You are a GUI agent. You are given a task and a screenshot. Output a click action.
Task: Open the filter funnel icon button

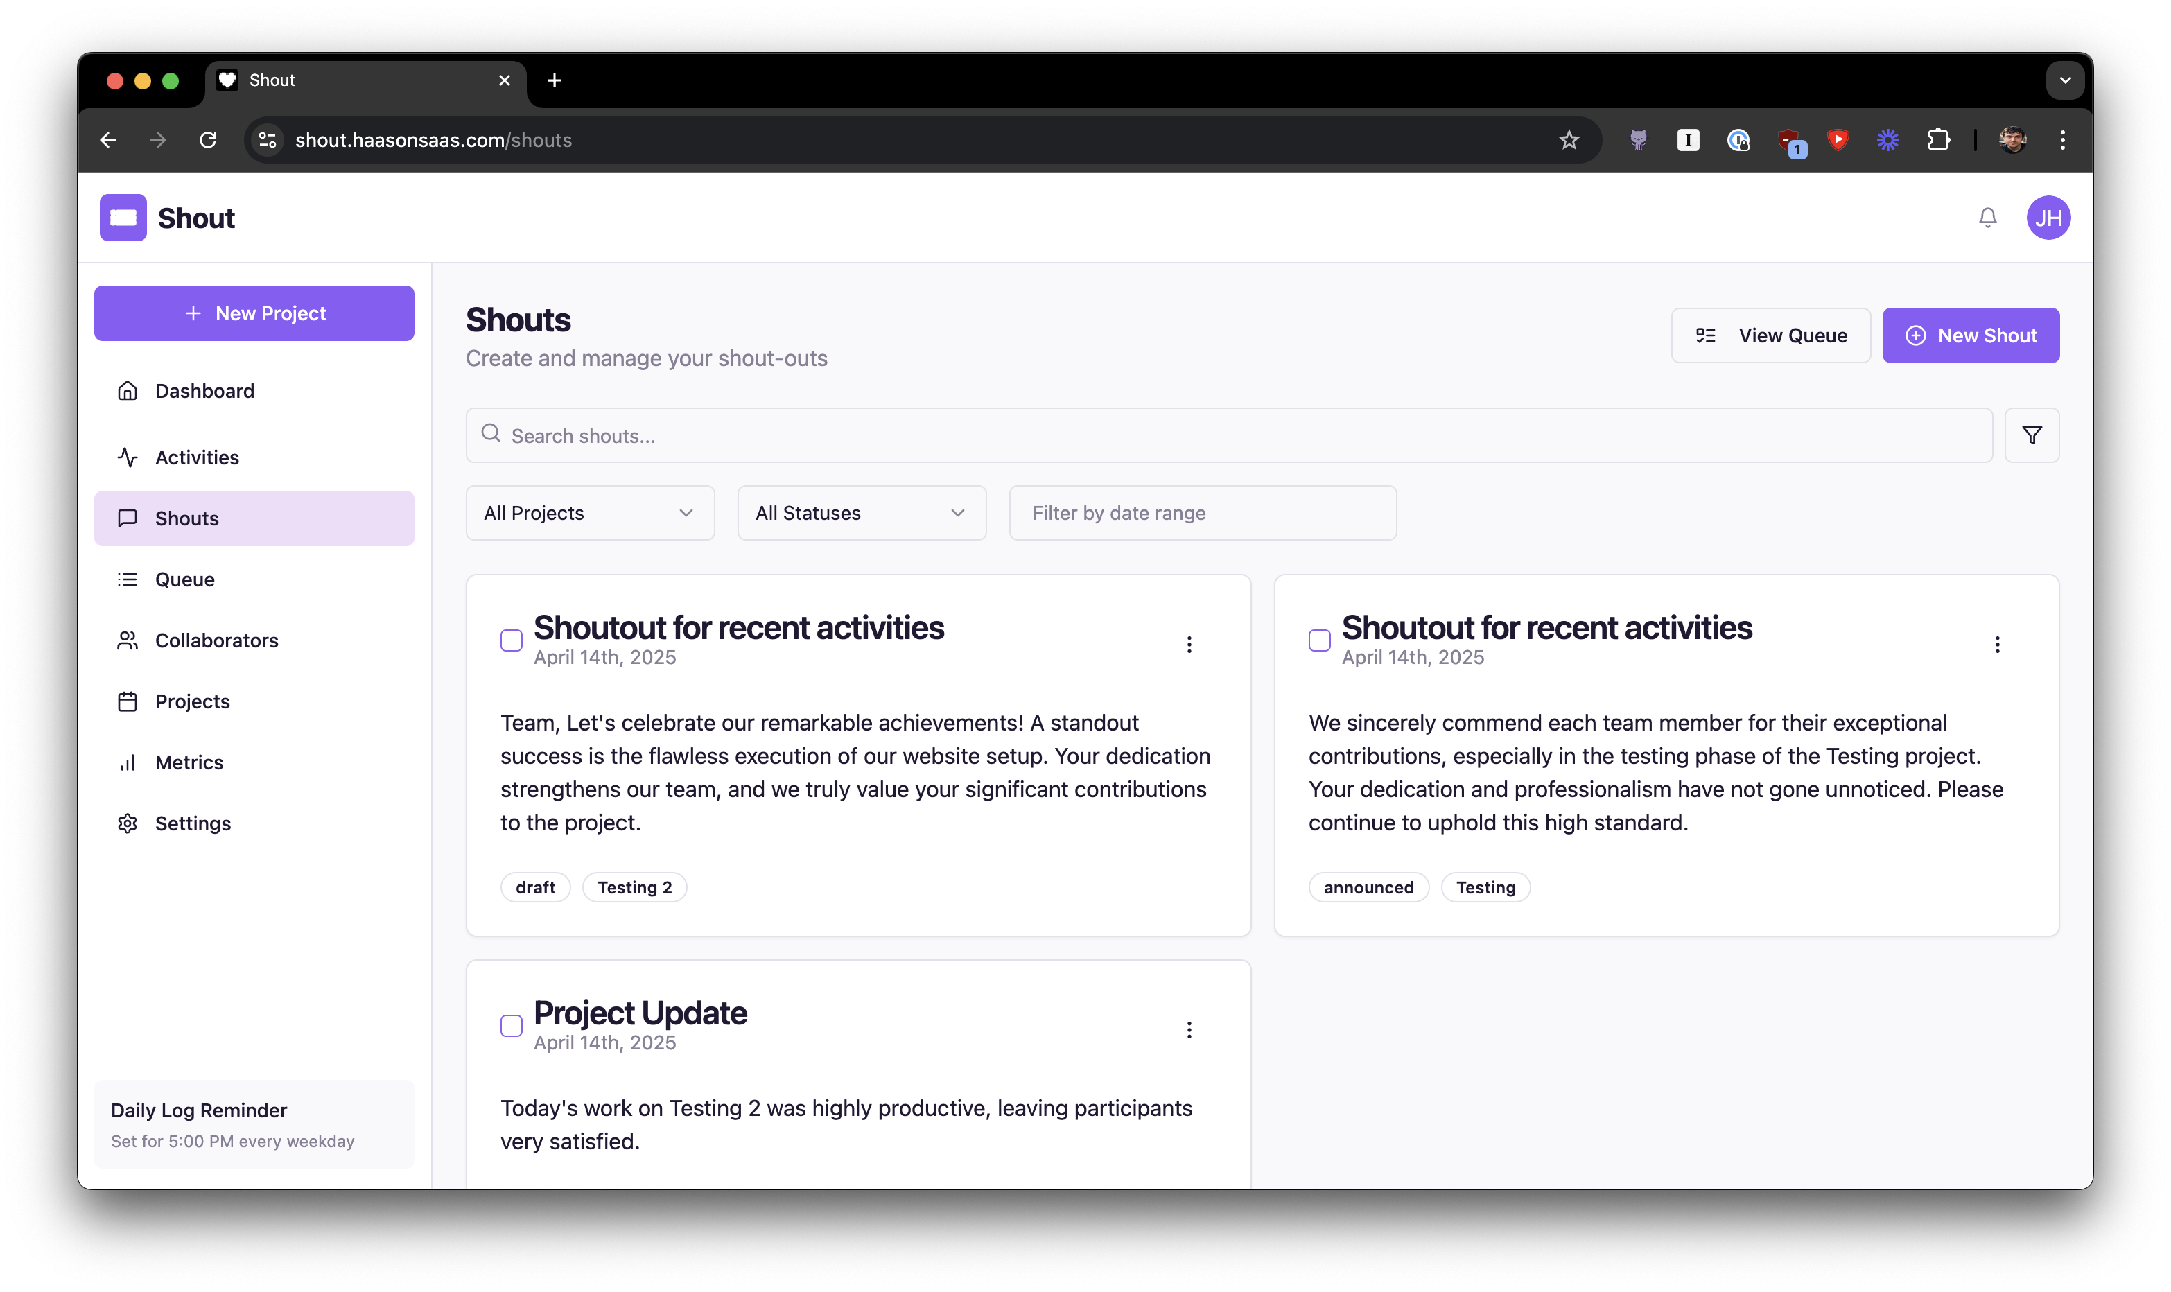pos(2031,435)
